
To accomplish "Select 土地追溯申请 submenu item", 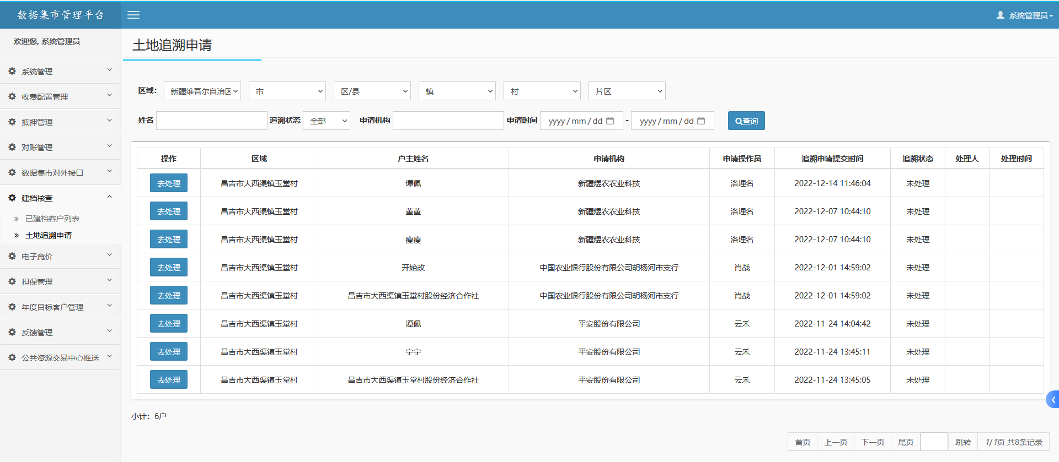I will pos(49,235).
